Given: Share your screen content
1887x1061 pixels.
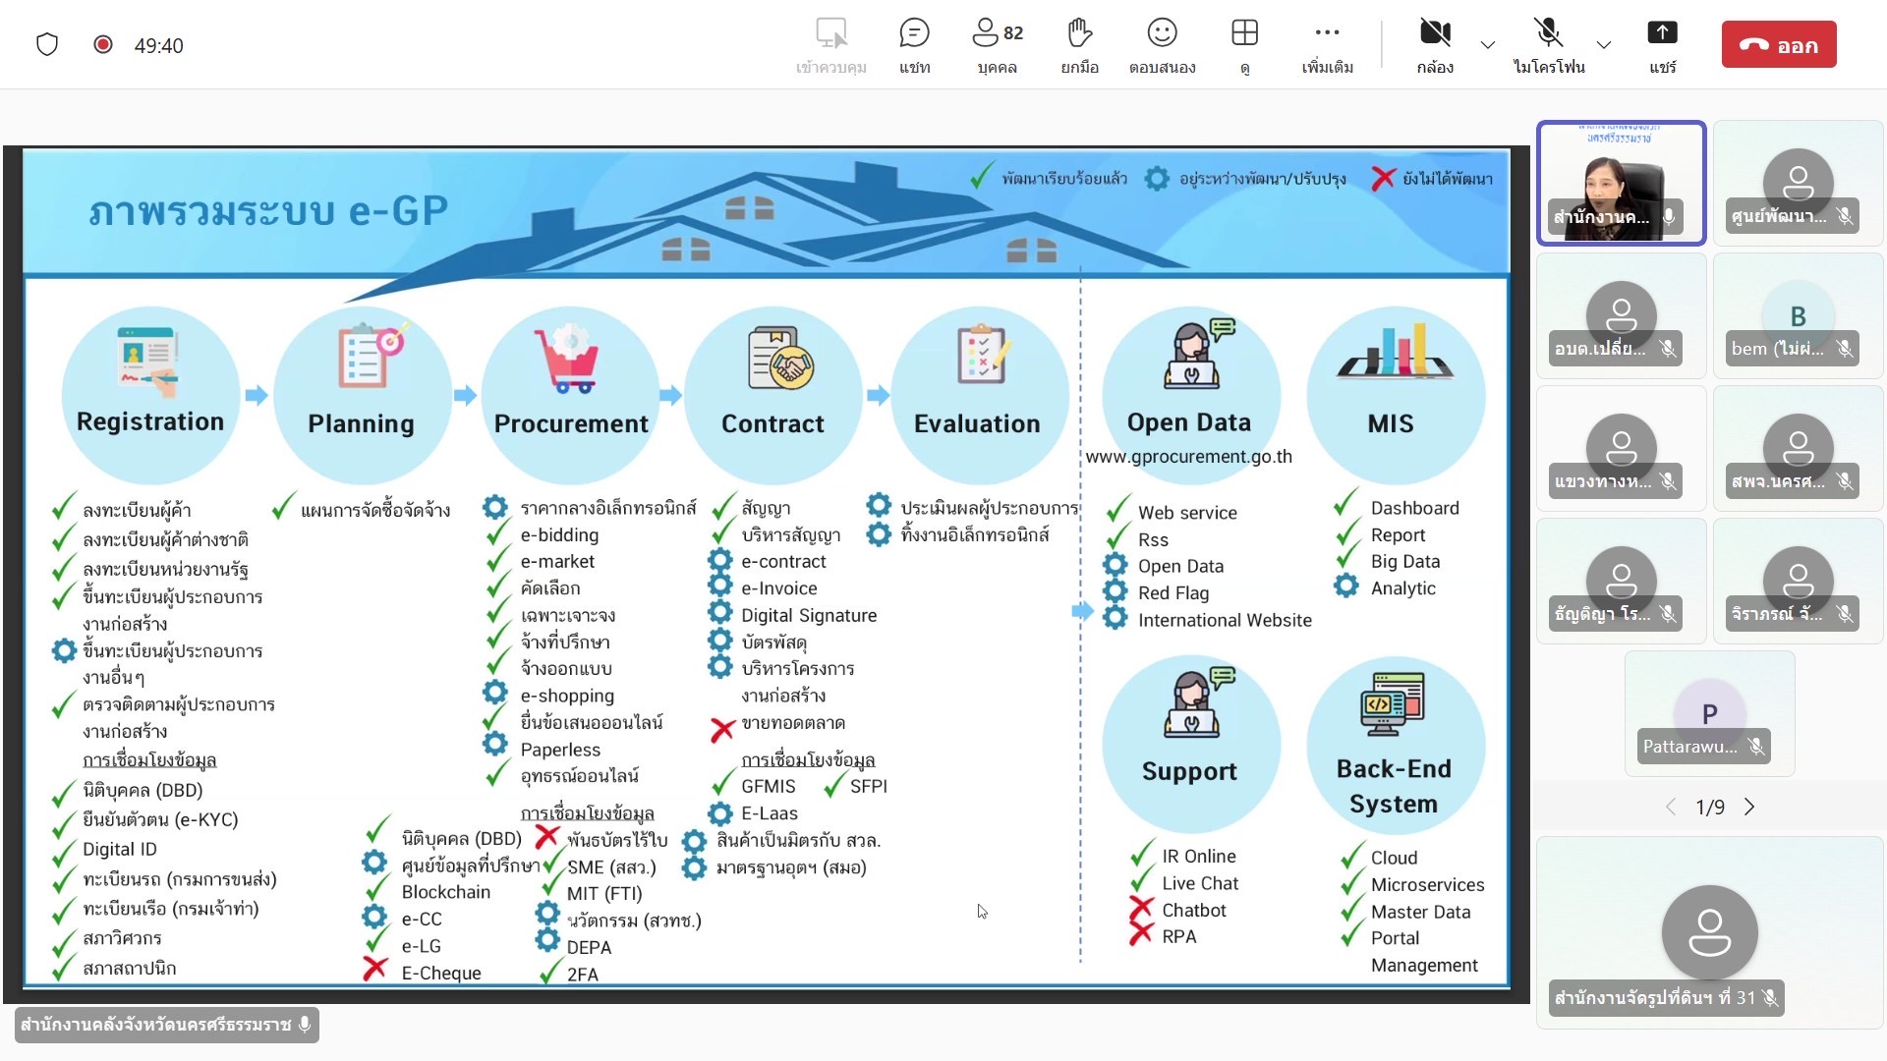Looking at the screenshot, I should [1662, 45].
